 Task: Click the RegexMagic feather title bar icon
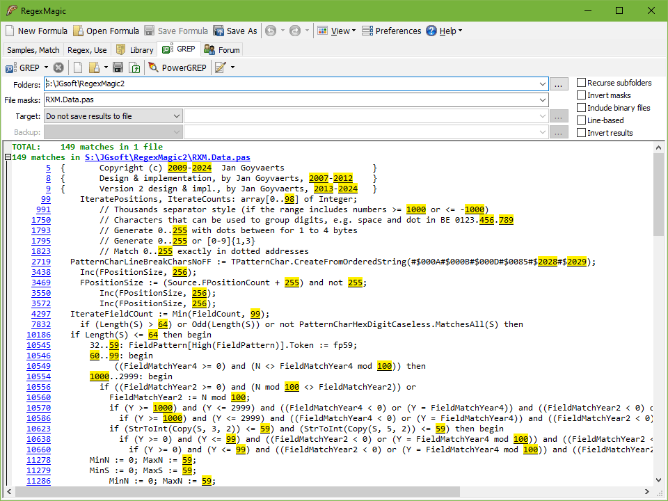(x=12, y=10)
